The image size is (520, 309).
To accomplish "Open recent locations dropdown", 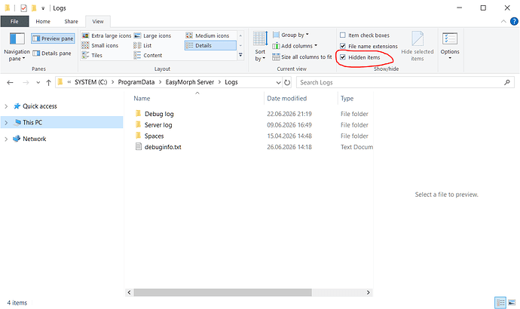I will click(x=38, y=83).
